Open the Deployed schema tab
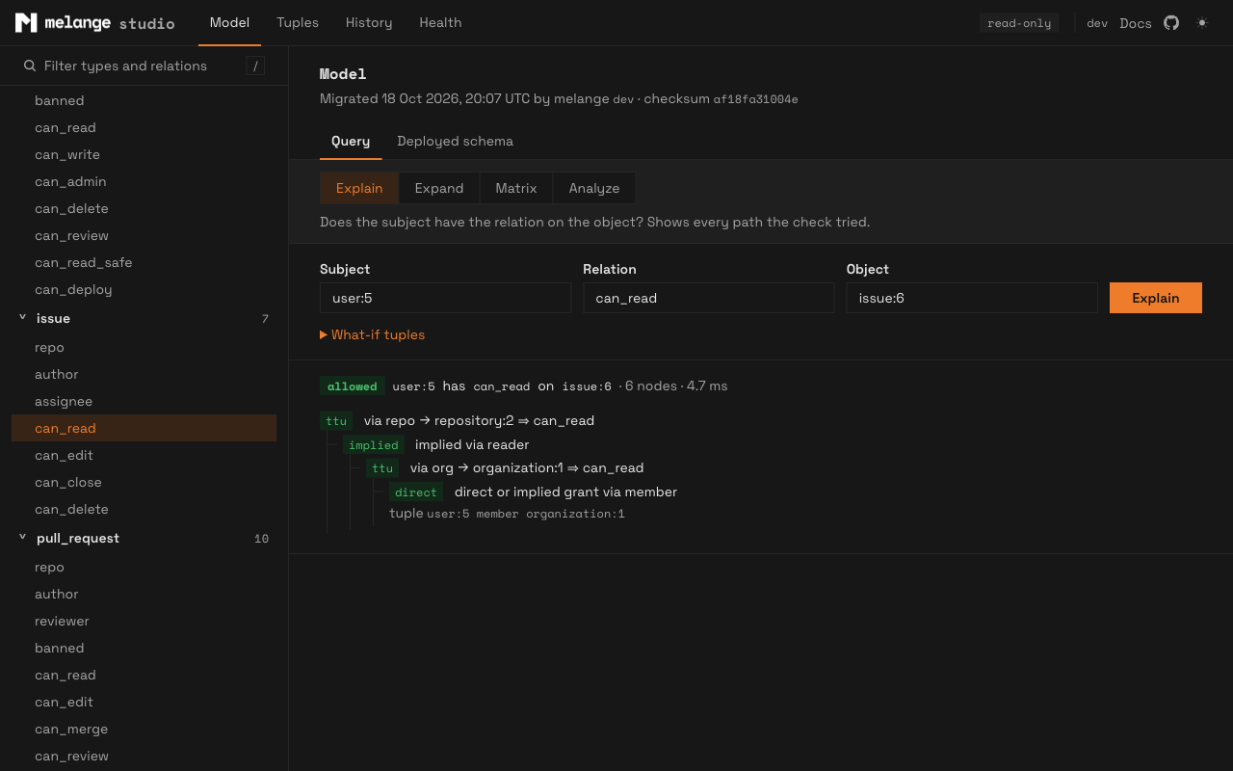1233x771 pixels. 455,141
